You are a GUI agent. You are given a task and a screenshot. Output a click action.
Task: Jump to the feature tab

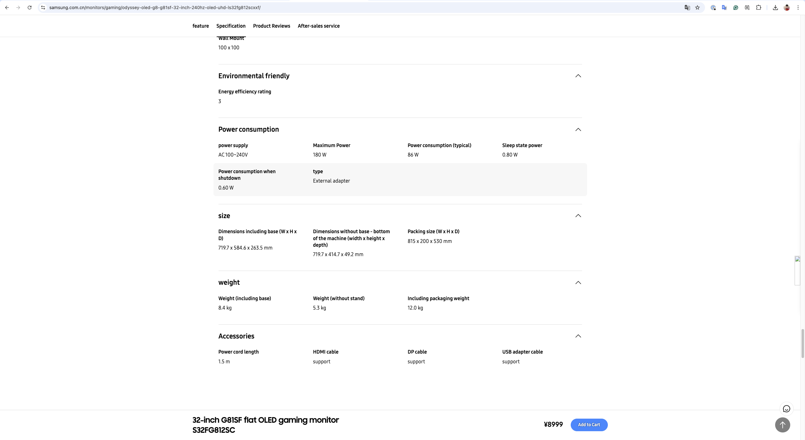pyautogui.click(x=201, y=26)
